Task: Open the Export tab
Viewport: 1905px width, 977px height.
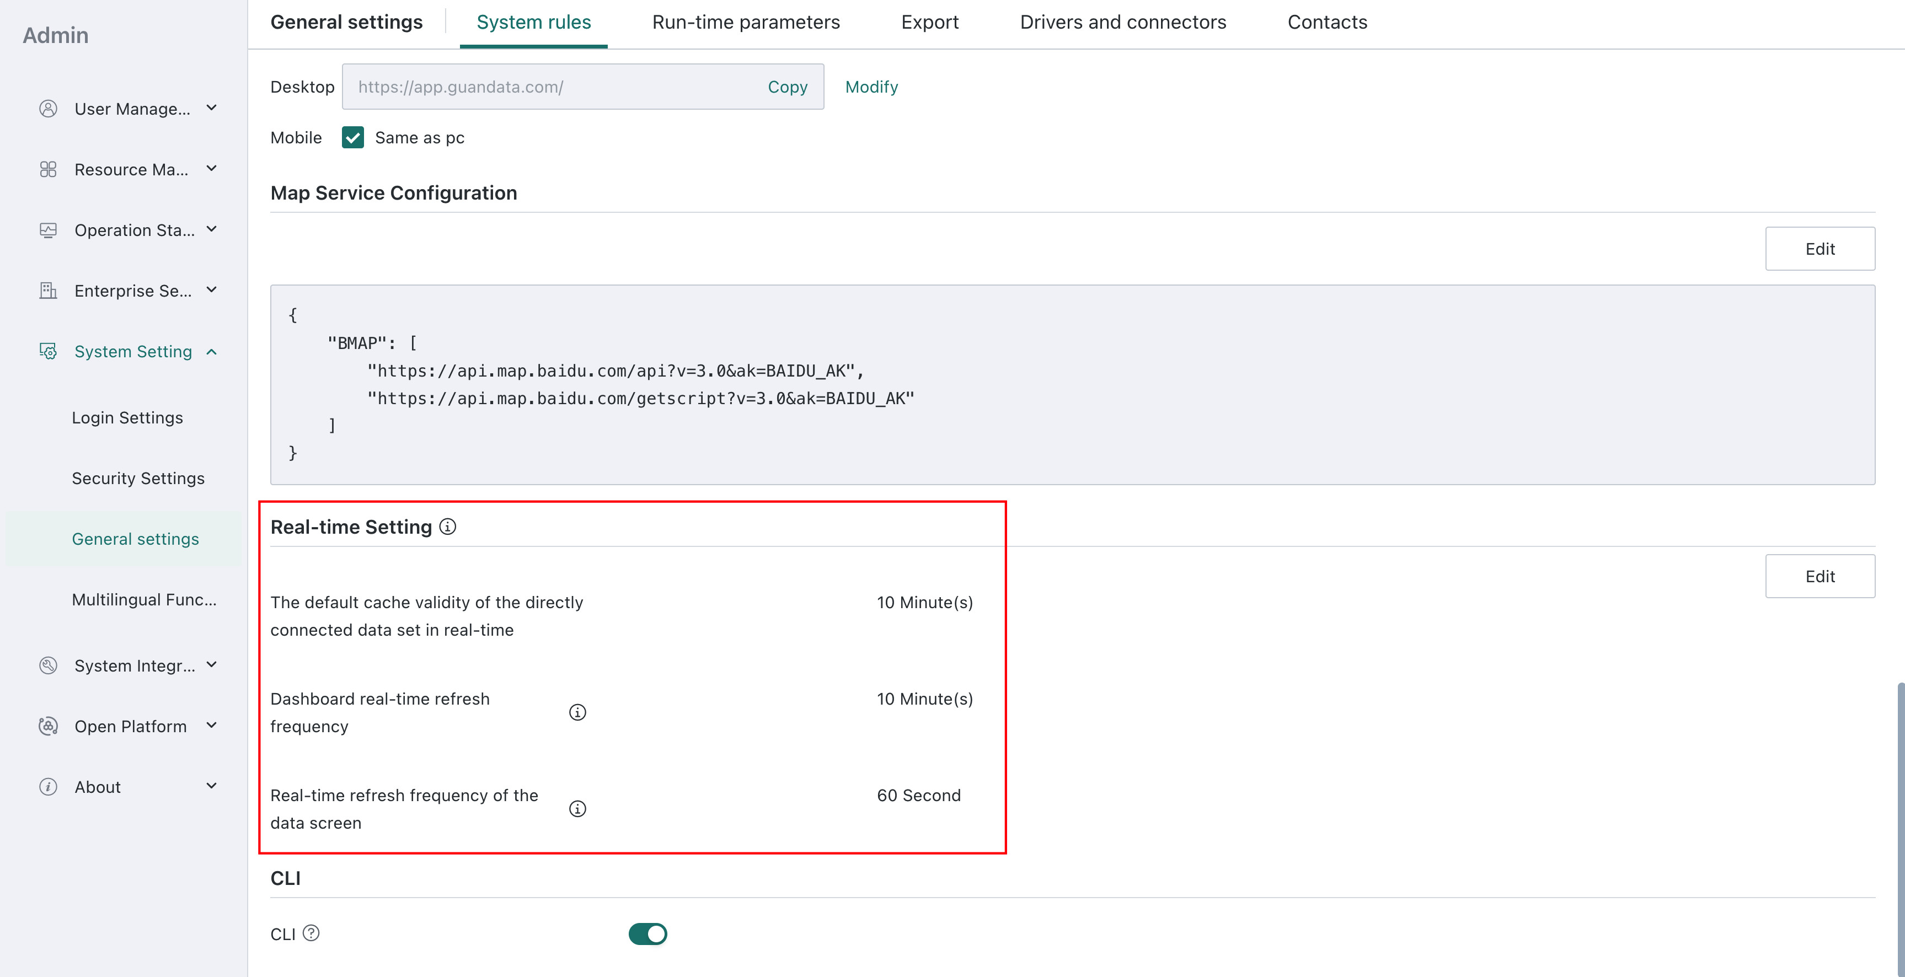Action: click(929, 22)
